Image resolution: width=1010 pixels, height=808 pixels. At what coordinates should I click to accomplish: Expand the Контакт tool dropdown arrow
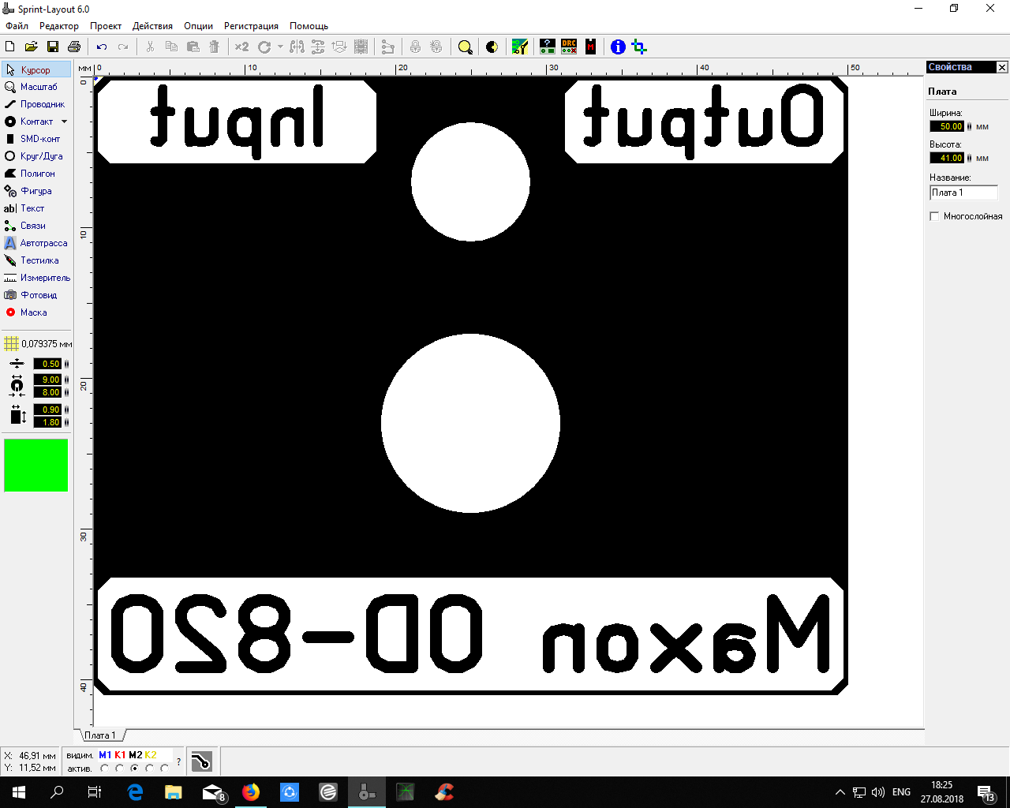tap(65, 122)
